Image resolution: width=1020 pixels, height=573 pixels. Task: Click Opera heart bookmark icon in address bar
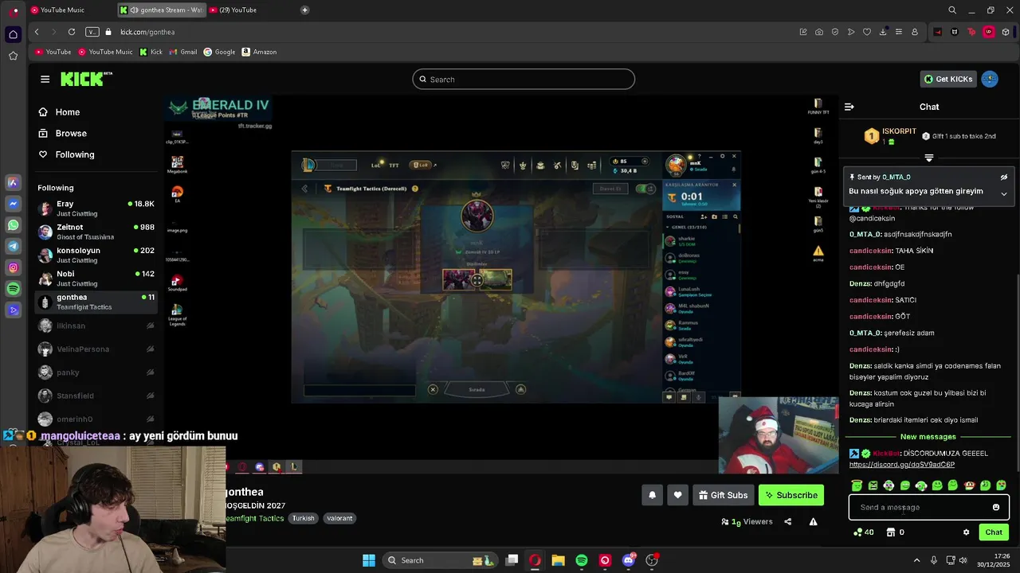tap(867, 32)
